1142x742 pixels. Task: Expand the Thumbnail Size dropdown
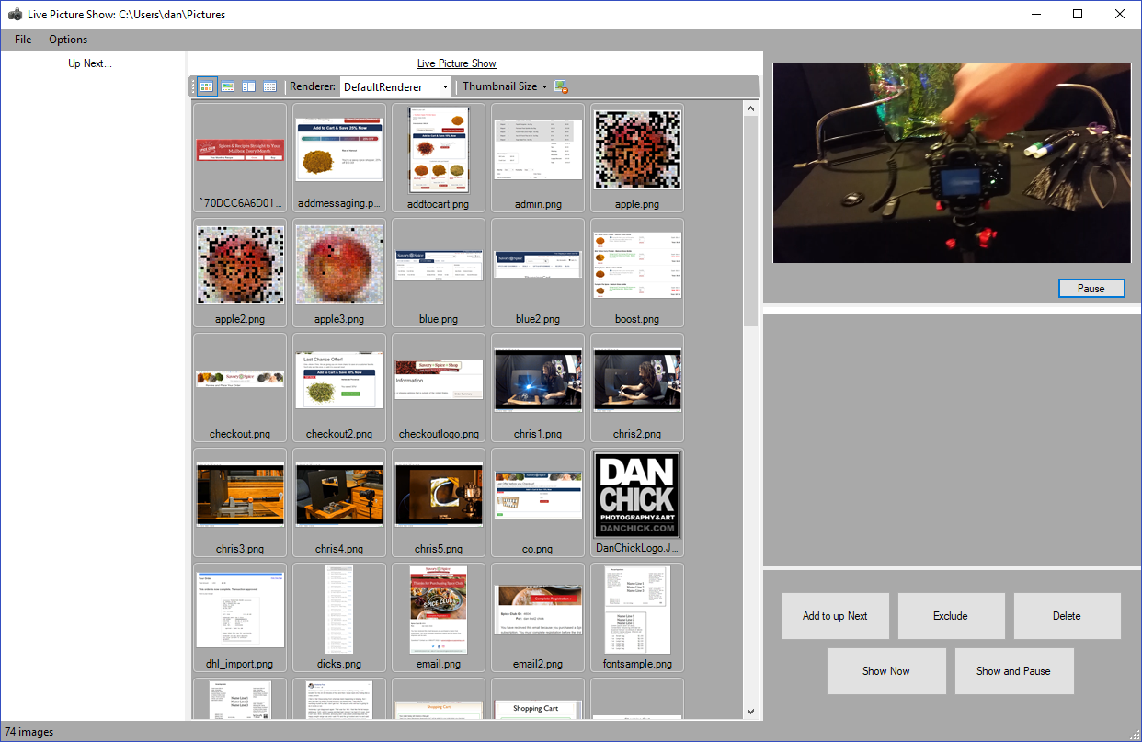(x=505, y=86)
